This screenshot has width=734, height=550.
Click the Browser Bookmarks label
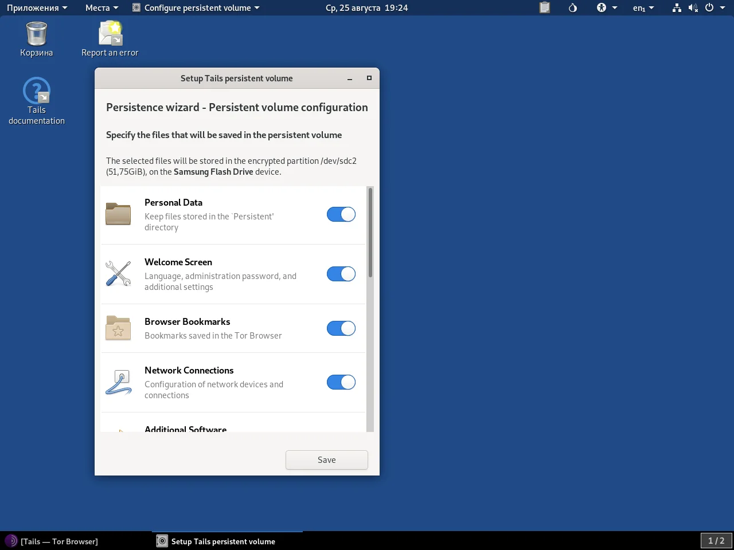click(x=188, y=321)
